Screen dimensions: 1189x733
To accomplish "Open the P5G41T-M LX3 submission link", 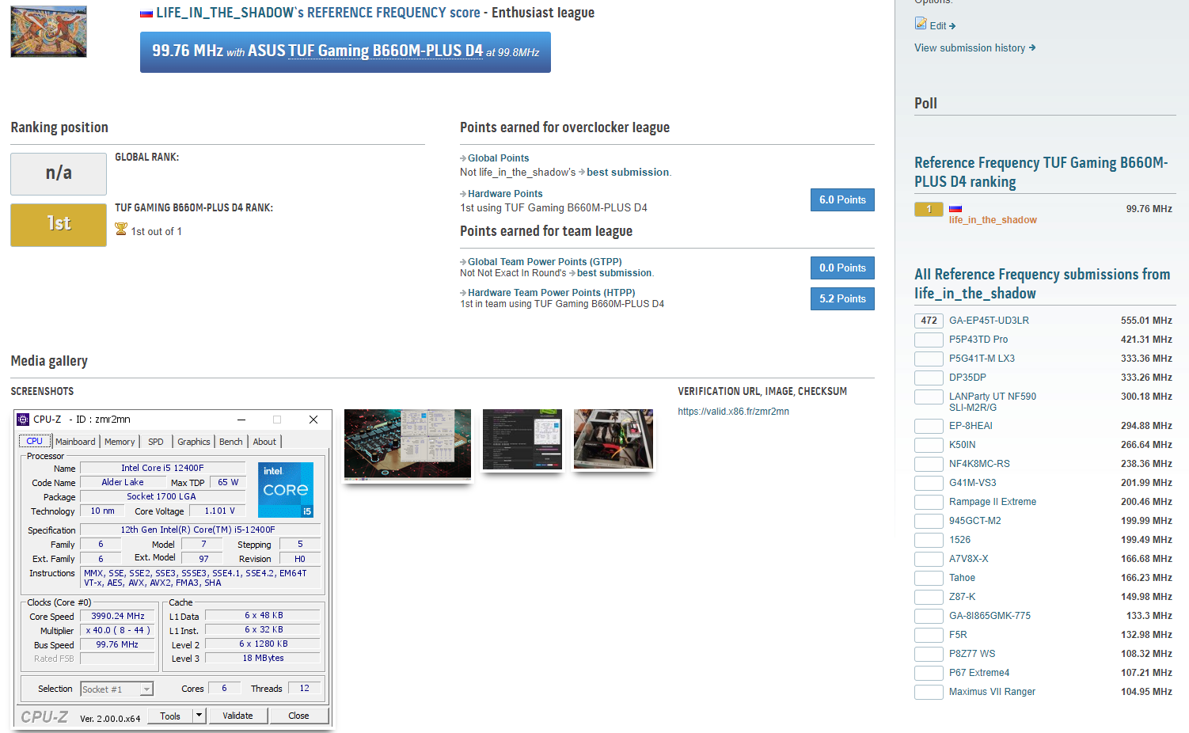I will point(982,359).
